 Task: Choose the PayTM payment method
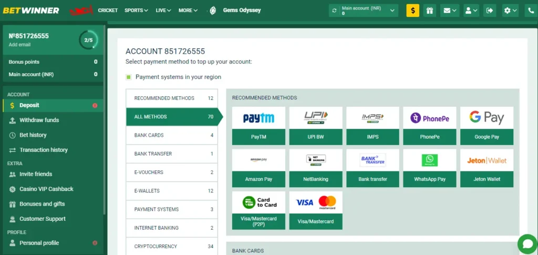tap(258, 126)
